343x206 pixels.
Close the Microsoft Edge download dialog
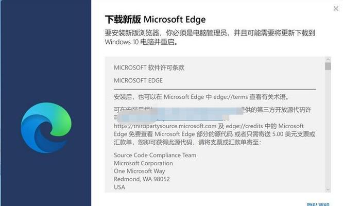tap(336, 9)
